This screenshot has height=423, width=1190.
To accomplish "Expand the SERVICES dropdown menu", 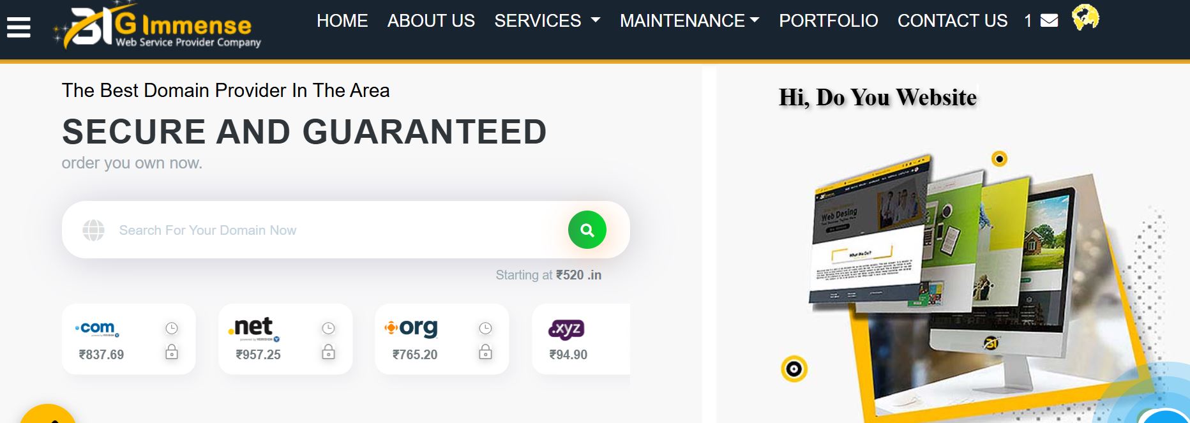I will [547, 20].
